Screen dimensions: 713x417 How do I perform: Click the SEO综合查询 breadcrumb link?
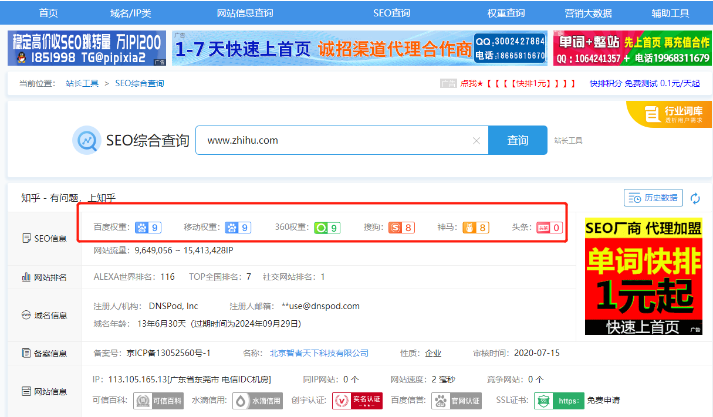140,83
